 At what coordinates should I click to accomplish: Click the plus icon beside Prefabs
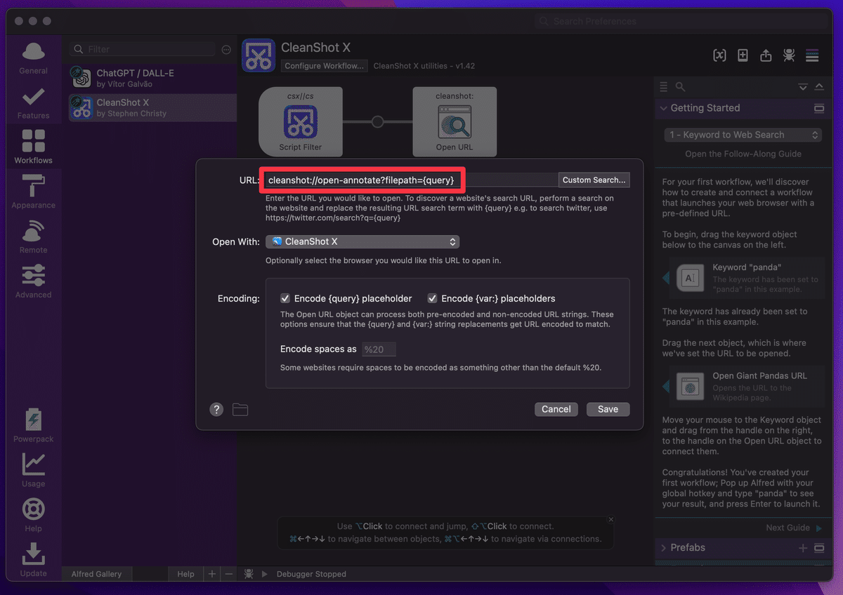coord(803,548)
